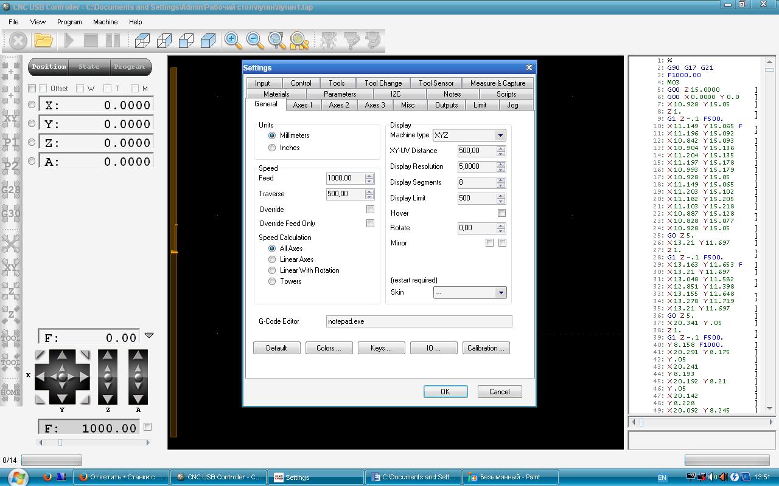Select the X axis radio button
This screenshot has width=779, height=486.
pyautogui.click(x=32, y=104)
